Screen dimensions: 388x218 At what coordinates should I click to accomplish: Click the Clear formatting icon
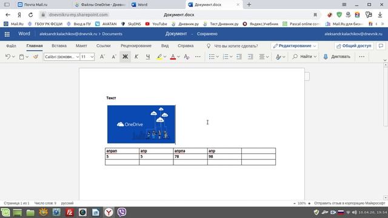click(x=187, y=56)
